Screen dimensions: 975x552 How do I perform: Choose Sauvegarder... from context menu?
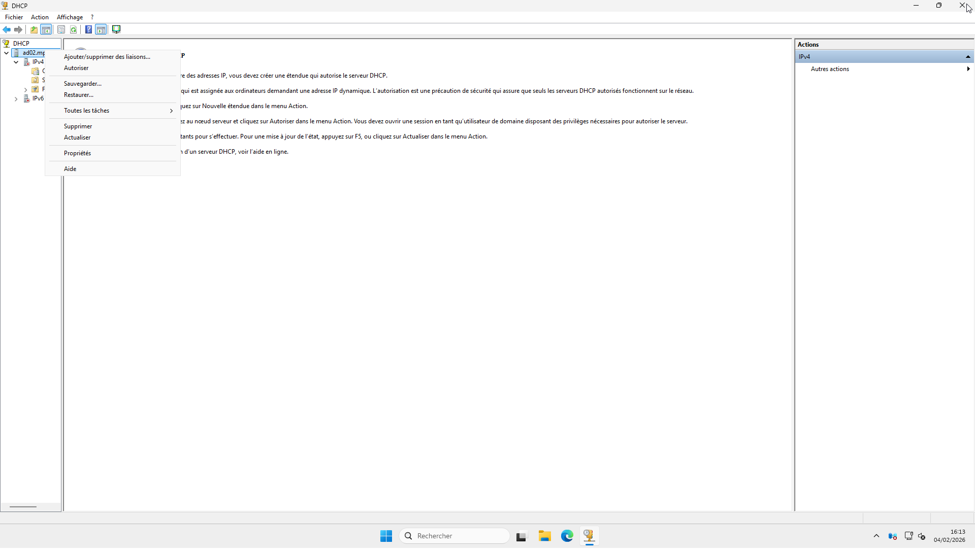(83, 84)
